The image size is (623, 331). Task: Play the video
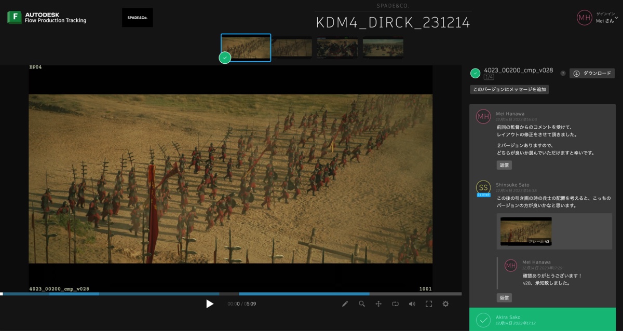click(209, 304)
